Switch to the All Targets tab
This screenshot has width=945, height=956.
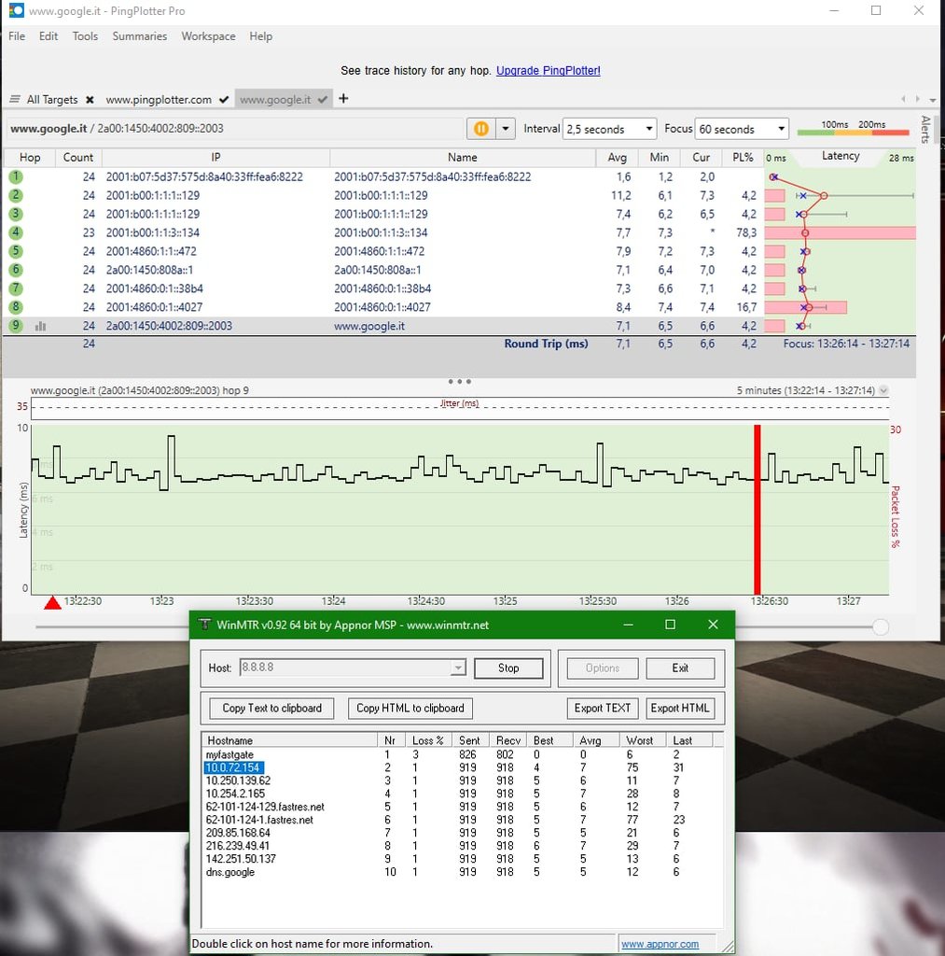coord(52,99)
